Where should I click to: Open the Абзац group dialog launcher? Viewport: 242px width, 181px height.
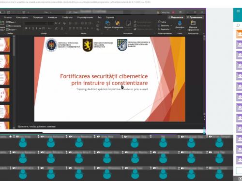[102, 34]
